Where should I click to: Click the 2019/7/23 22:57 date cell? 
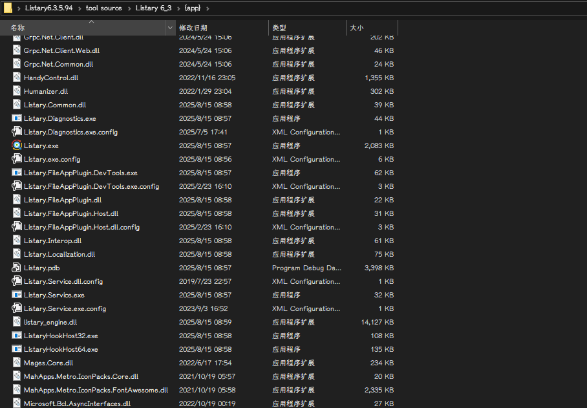point(205,281)
